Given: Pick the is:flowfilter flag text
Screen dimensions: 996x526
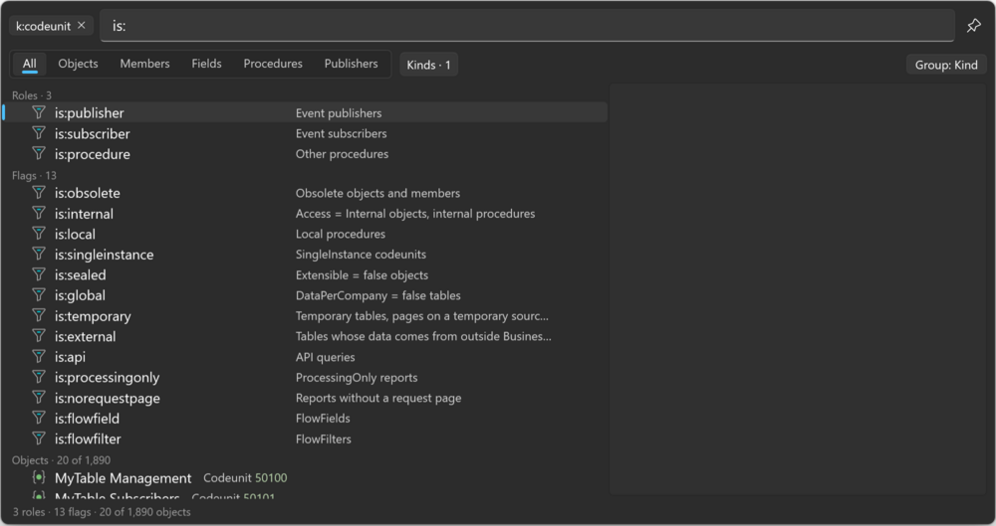Looking at the screenshot, I should [x=88, y=439].
